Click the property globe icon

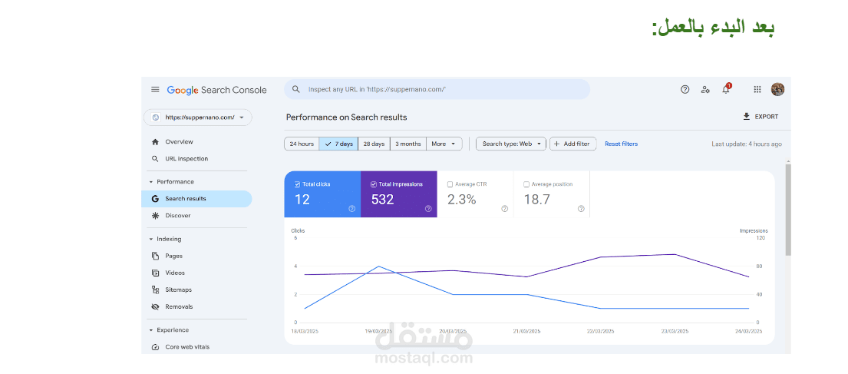[156, 117]
